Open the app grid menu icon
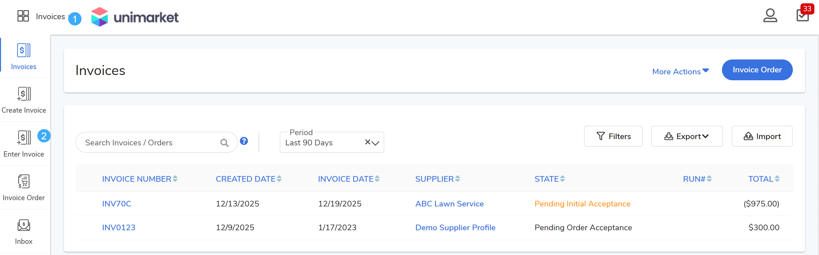Screen dimensions: 819x255 click(23, 16)
